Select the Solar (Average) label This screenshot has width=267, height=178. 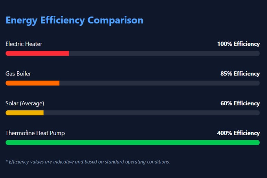coord(25,103)
